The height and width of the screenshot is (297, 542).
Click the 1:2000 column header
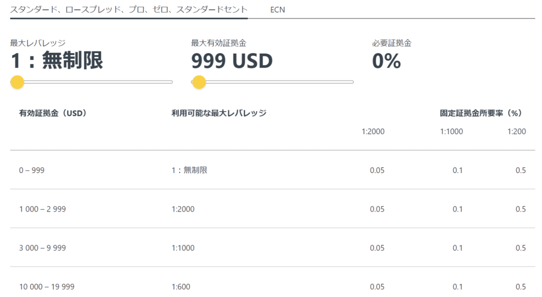click(373, 132)
